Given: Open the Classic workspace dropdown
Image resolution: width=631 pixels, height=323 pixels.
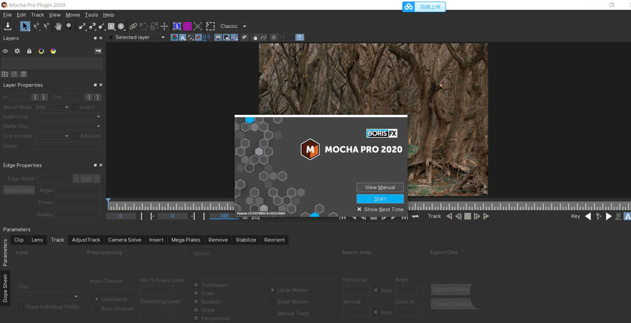Looking at the screenshot, I should pos(233,26).
